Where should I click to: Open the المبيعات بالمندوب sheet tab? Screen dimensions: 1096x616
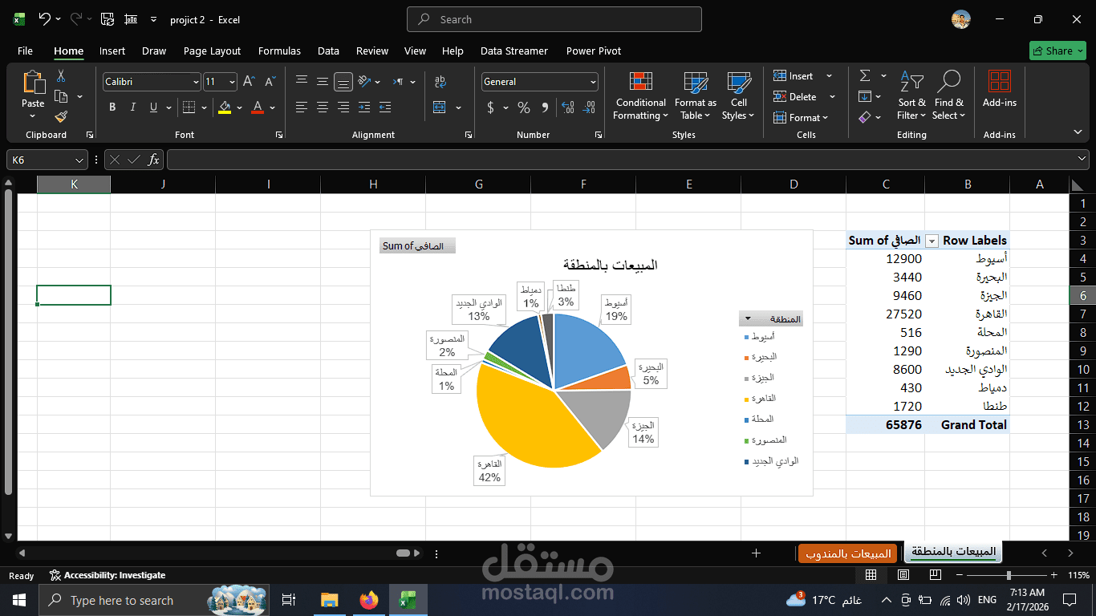846,553
